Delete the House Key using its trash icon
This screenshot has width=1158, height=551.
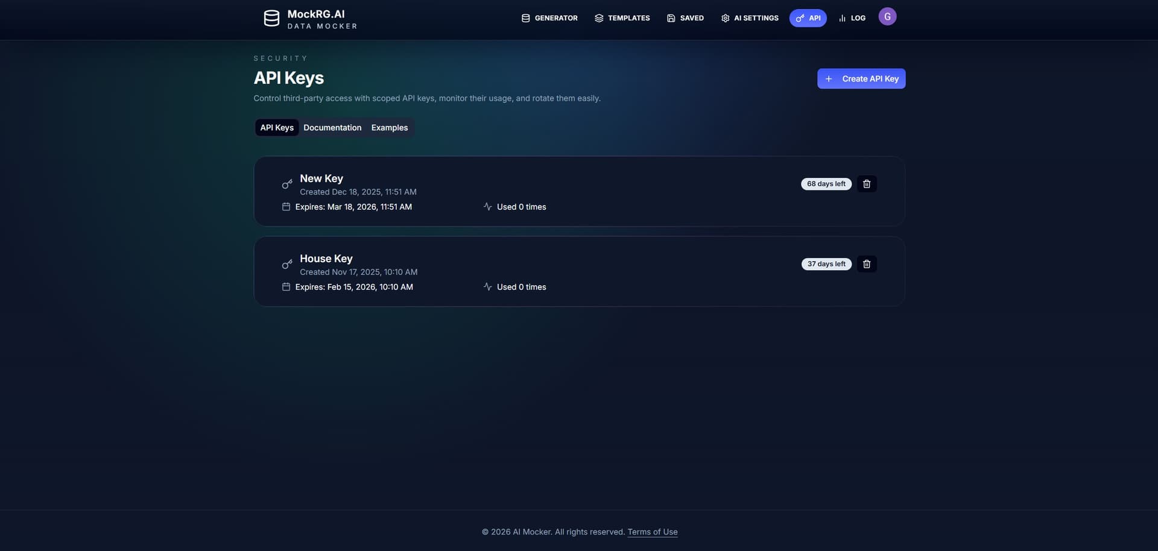(867, 263)
